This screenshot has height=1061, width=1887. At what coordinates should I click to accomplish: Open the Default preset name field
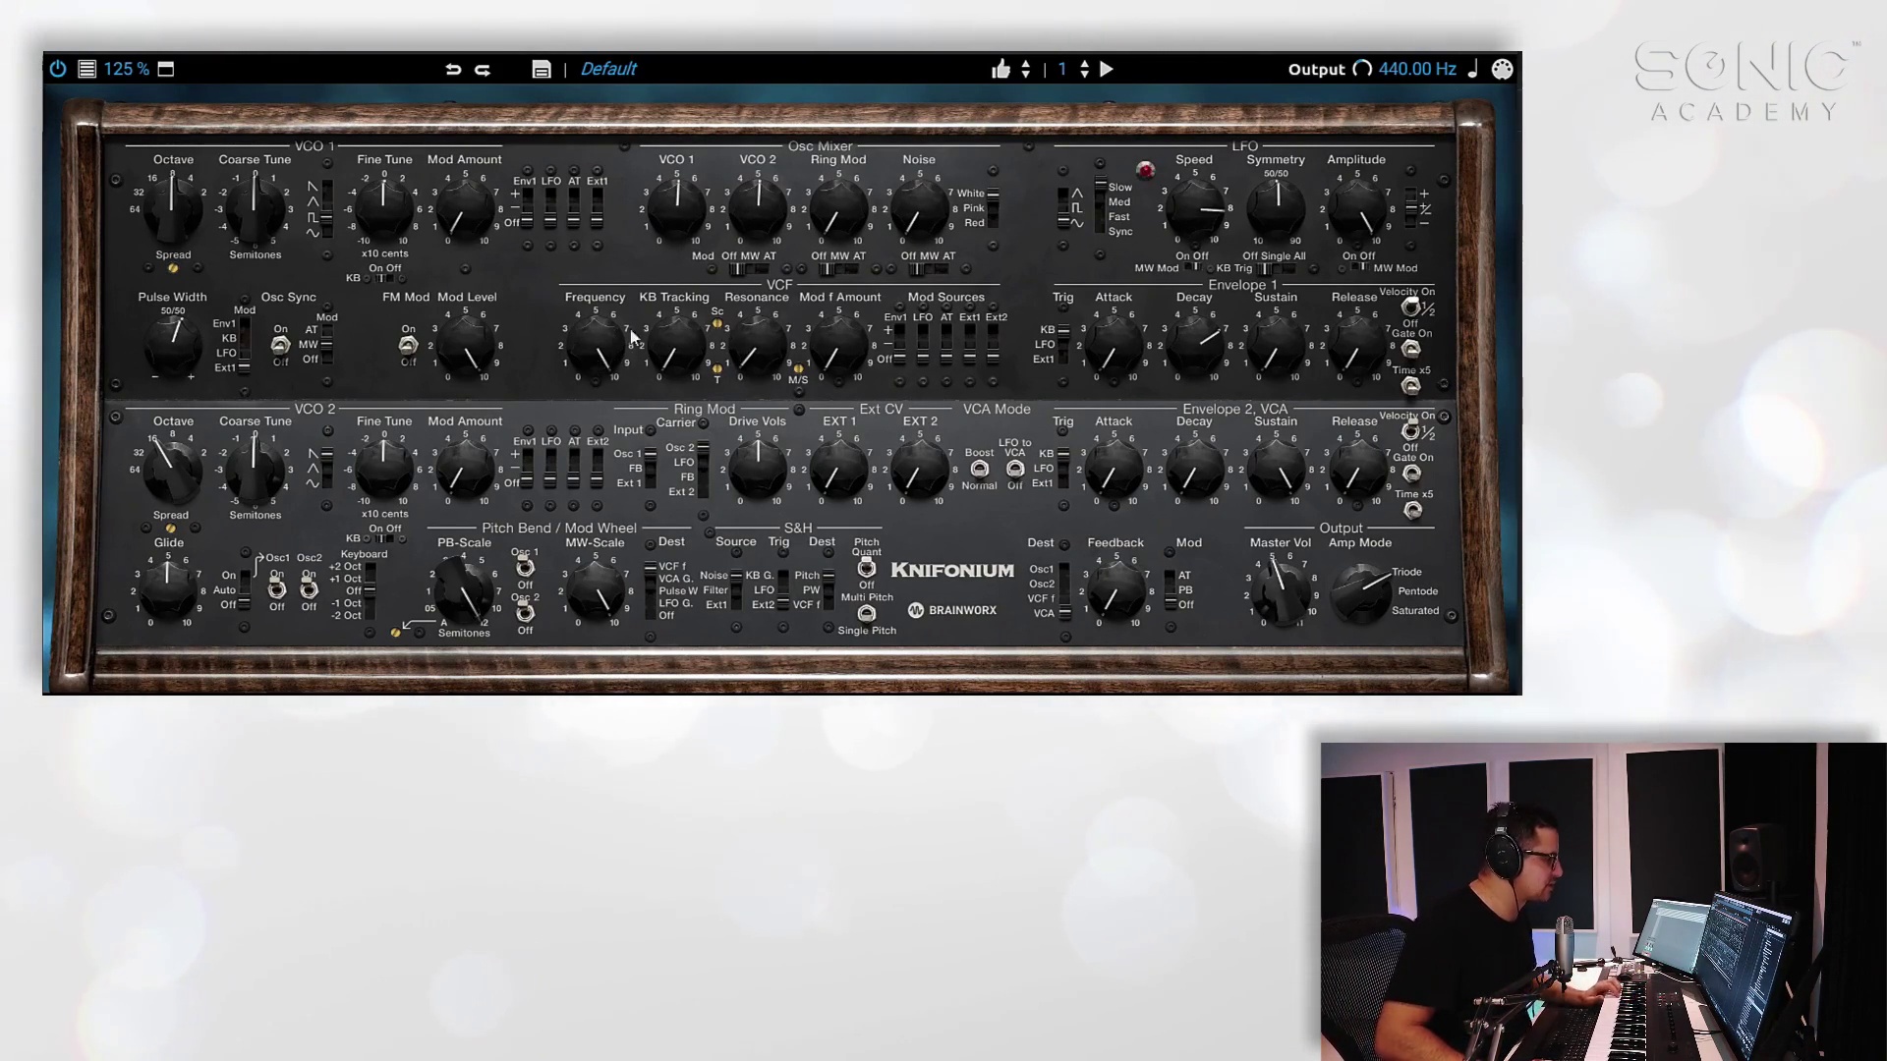(x=608, y=69)
